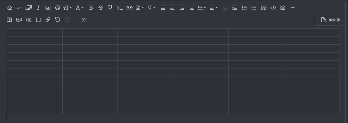Insert a quote block
Viewport: 348px width, 123px height.
tap(263, 8)
